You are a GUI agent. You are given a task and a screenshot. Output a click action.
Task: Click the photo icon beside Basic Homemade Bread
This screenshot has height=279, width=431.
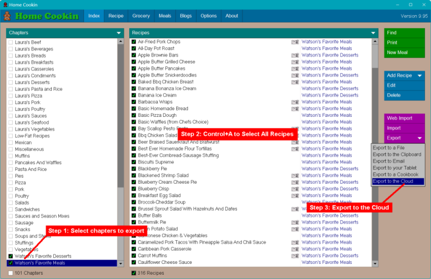pyautogui.click(x=295, y=109)
